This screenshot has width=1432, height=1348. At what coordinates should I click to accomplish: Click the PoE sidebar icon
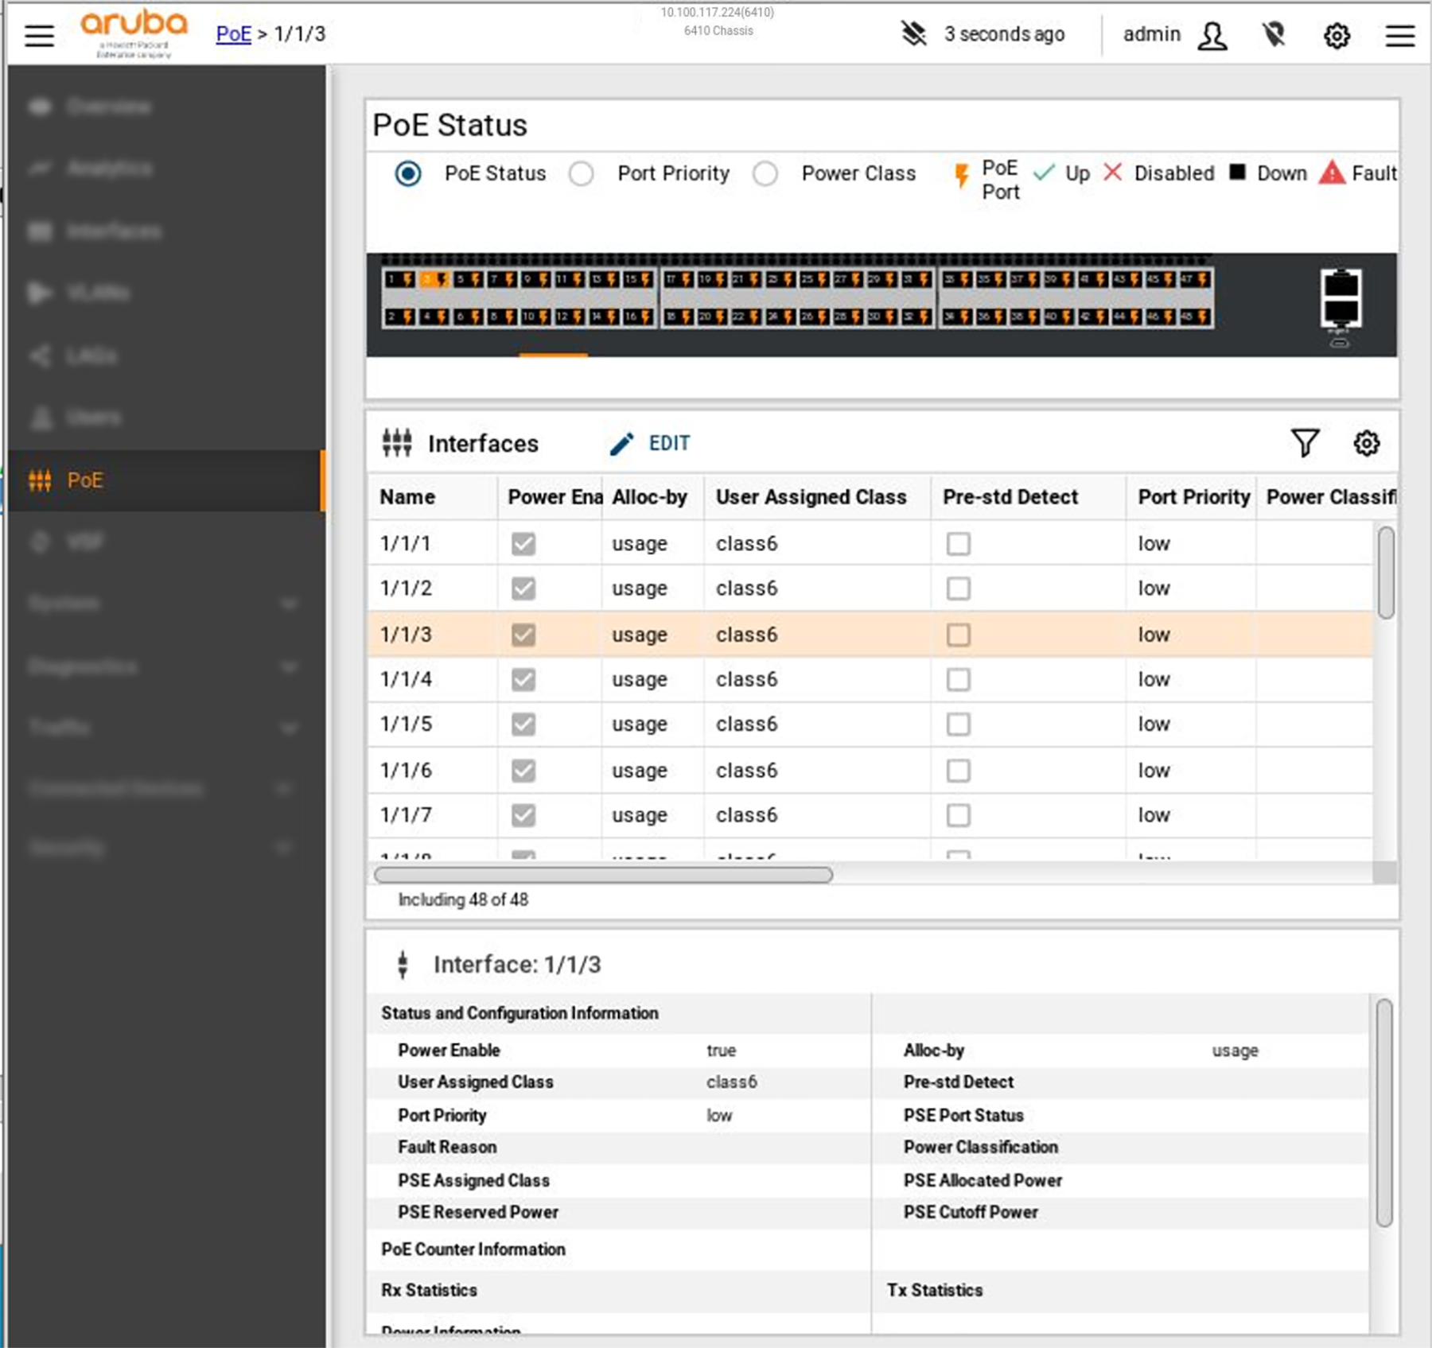tap(40, 480)
